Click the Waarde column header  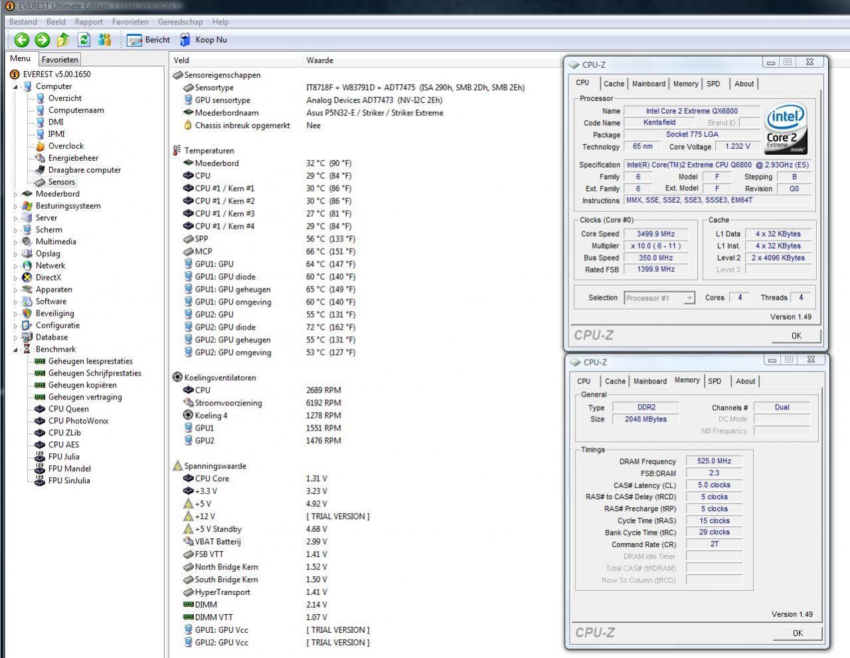319,60
